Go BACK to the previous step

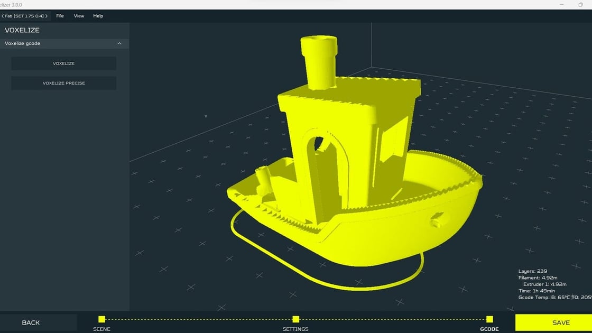pyautogui.click(x=31, y=322)
